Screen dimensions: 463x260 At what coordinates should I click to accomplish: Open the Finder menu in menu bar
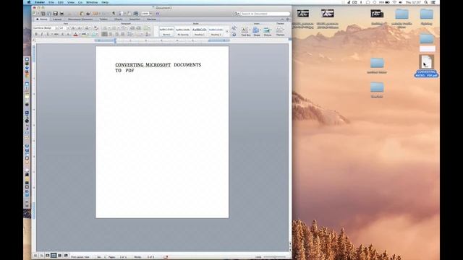[40, 2]
